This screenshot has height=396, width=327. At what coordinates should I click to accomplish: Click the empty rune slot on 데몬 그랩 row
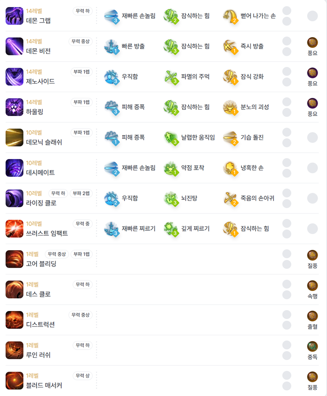tap(312, 16)
